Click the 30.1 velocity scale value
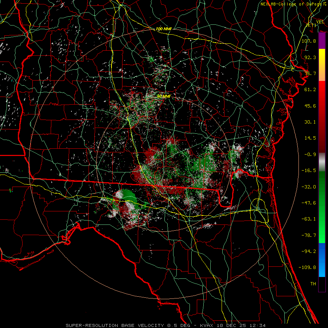Image resolution: width=328 pixels, height=328 pixels. 310,122
